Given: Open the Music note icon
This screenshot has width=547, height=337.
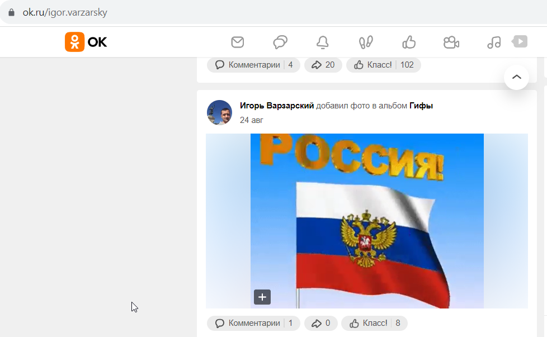Looking at the screenshot, I should (494, 42).
